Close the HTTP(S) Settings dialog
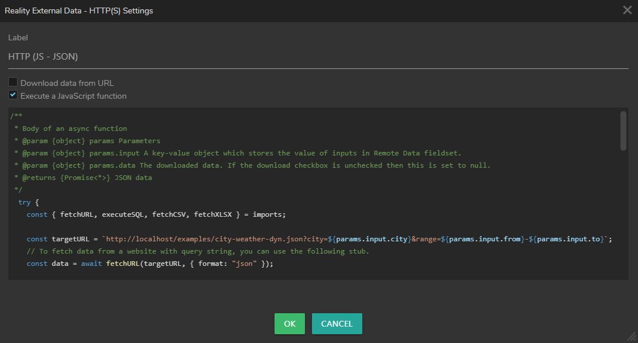The height and width of the screenshot is (343, 638). click(627, 10)
